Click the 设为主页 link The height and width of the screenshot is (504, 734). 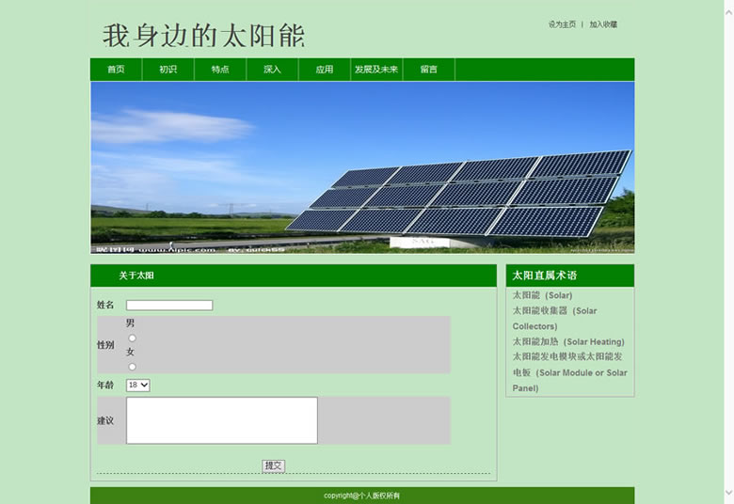point(562,24)
